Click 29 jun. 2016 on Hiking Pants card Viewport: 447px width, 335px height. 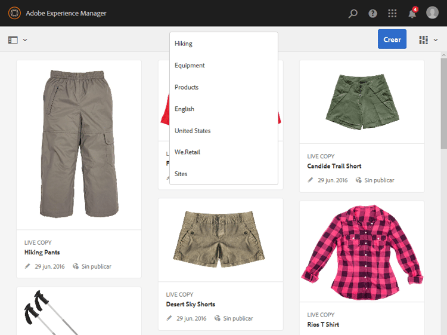pyautogui.click(x=50, y=266)
